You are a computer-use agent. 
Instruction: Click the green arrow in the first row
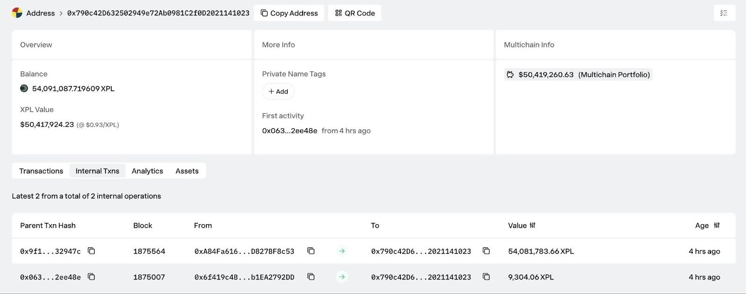pyautogui.click(x=342, y=251)
